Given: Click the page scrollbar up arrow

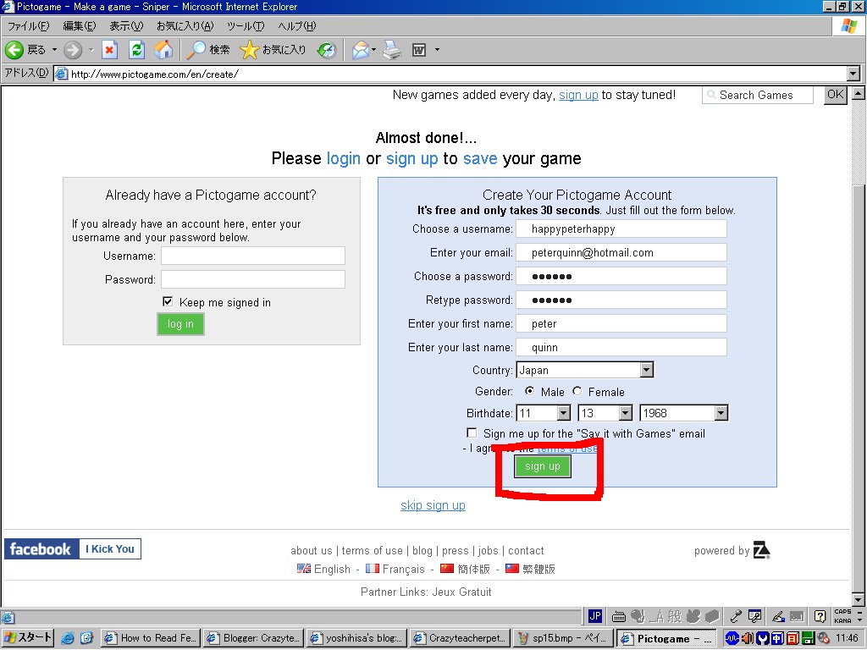Looking at the screenshot, I should (x=858, y=93).
